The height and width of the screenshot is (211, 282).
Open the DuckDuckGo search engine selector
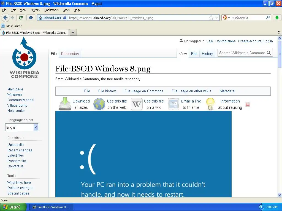pyautogui.click(x=226, y=18)
